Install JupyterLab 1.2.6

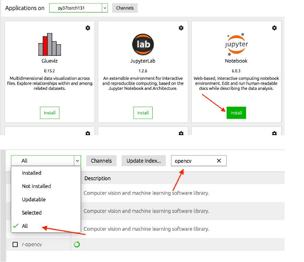143,113
